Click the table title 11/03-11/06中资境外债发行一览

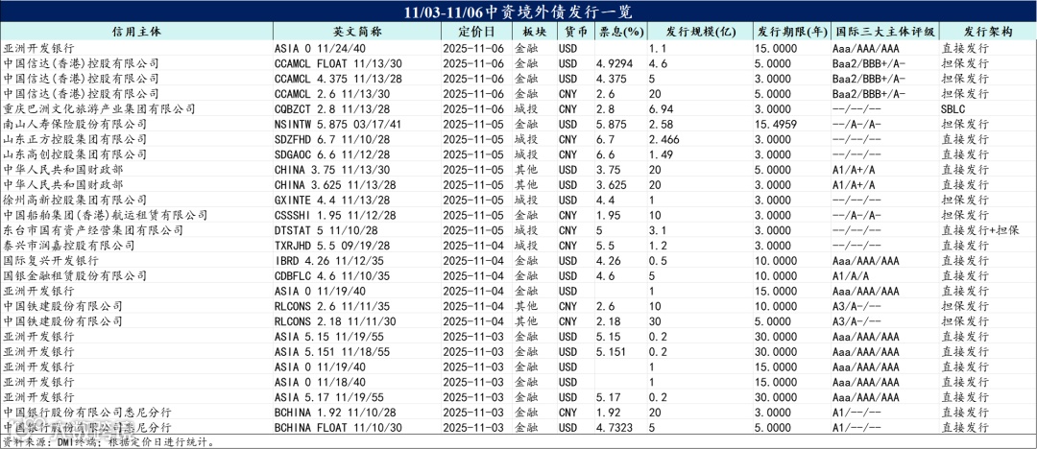coord(518,12)
